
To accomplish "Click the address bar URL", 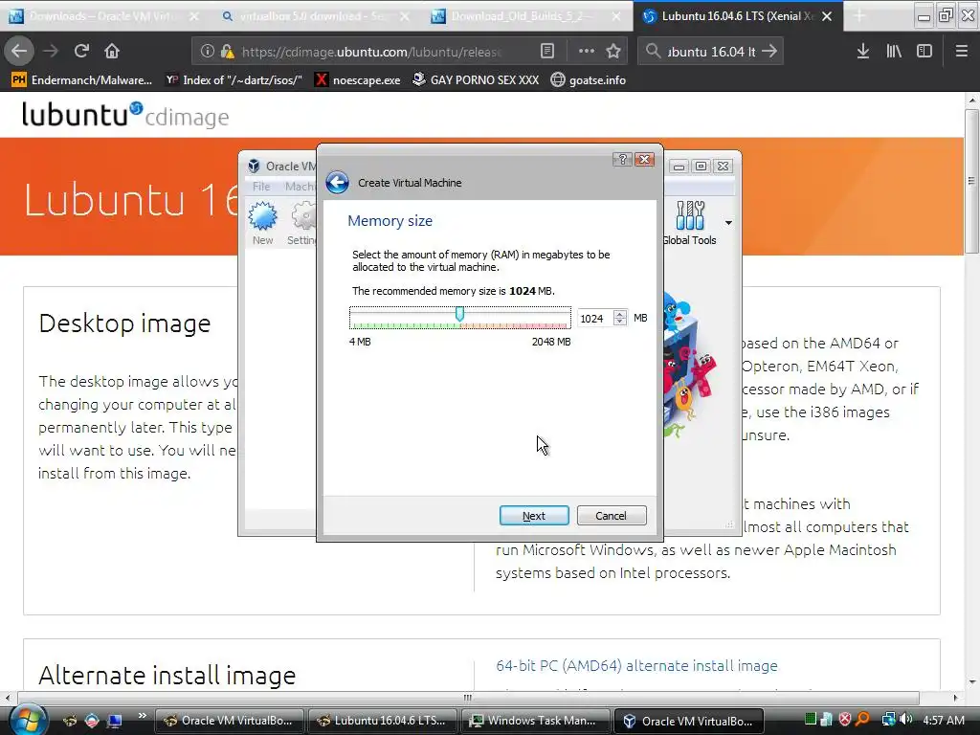I will (x=372, y=52).
